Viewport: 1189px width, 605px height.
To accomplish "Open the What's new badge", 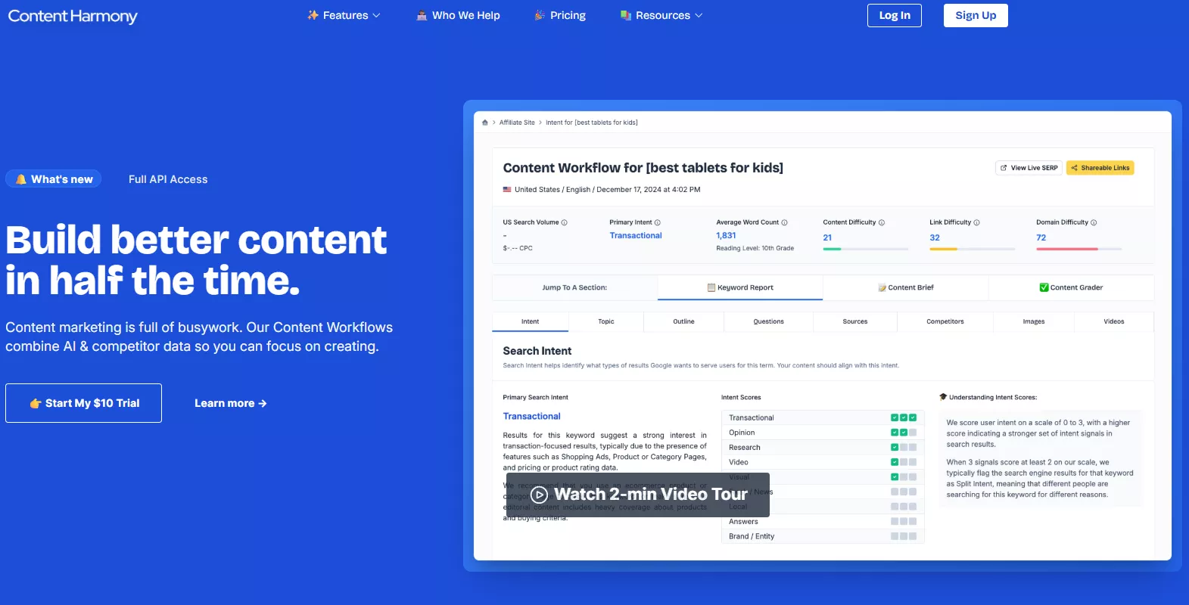I will pyautogui.click(x=54, y=179).
